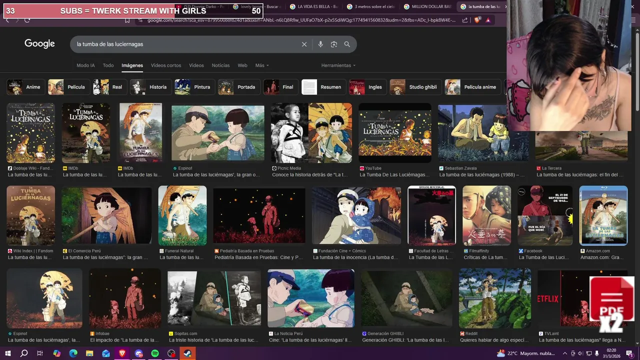Open the Herramientas dropdown
640x360 pixels.
pyautogui.click(x=338, y=65)
